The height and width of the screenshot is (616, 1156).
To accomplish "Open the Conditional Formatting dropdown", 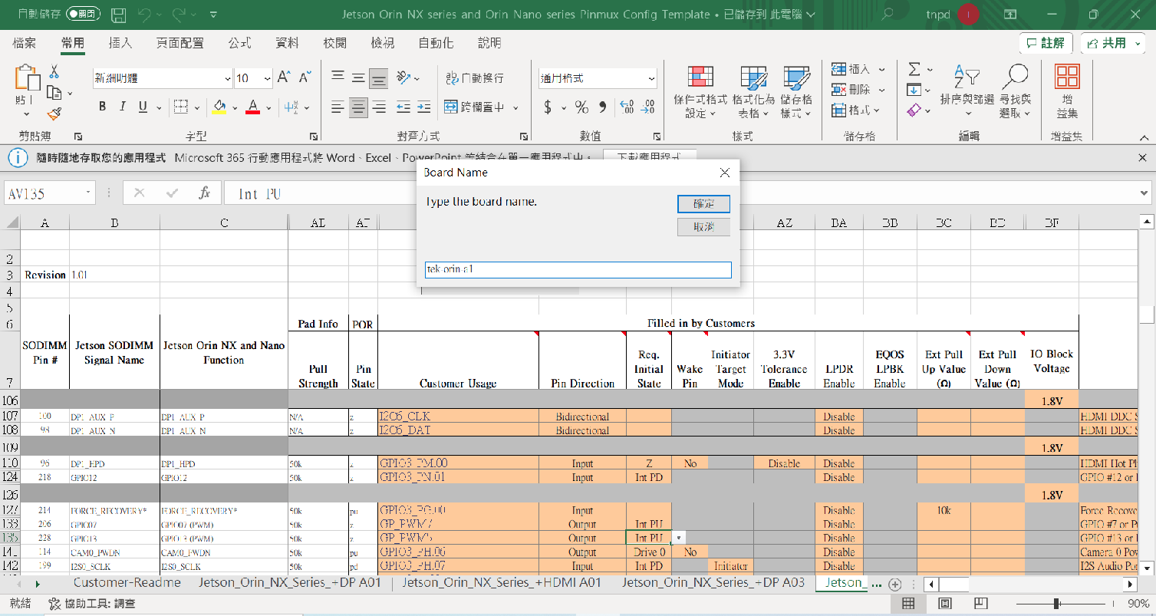I will 700,92.
